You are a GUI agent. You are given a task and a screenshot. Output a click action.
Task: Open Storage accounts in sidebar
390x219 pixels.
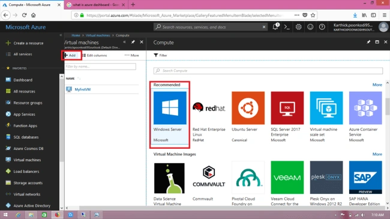click(24, 183)
